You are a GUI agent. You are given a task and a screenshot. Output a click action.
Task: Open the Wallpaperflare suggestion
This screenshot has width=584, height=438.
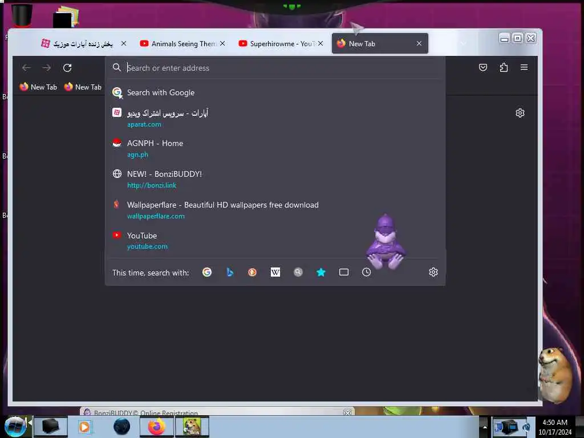click(275, 210)
